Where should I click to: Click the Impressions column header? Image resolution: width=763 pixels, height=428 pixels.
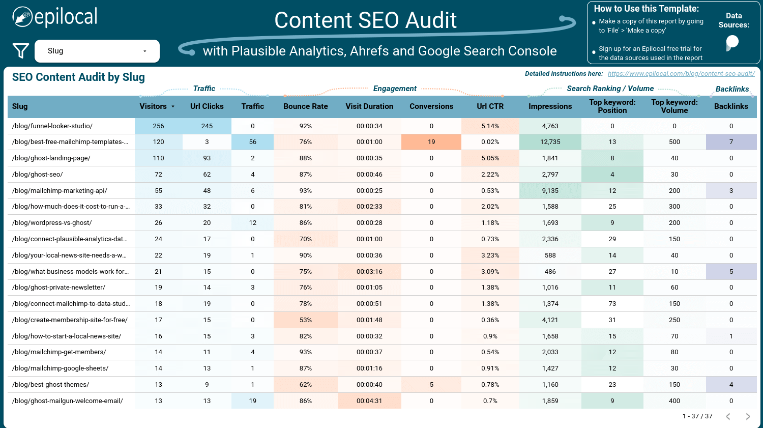pos(550,106)
